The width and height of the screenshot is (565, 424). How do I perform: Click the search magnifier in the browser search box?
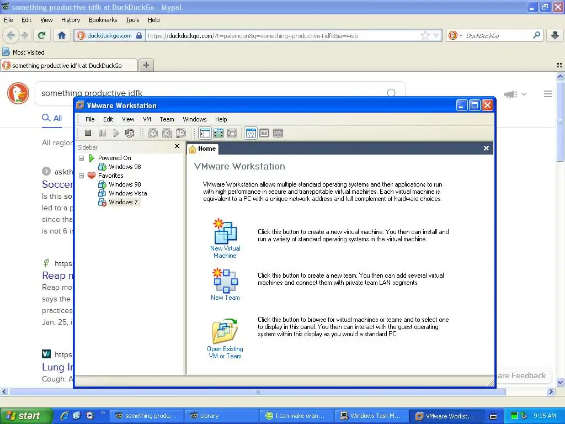[536, 35]
